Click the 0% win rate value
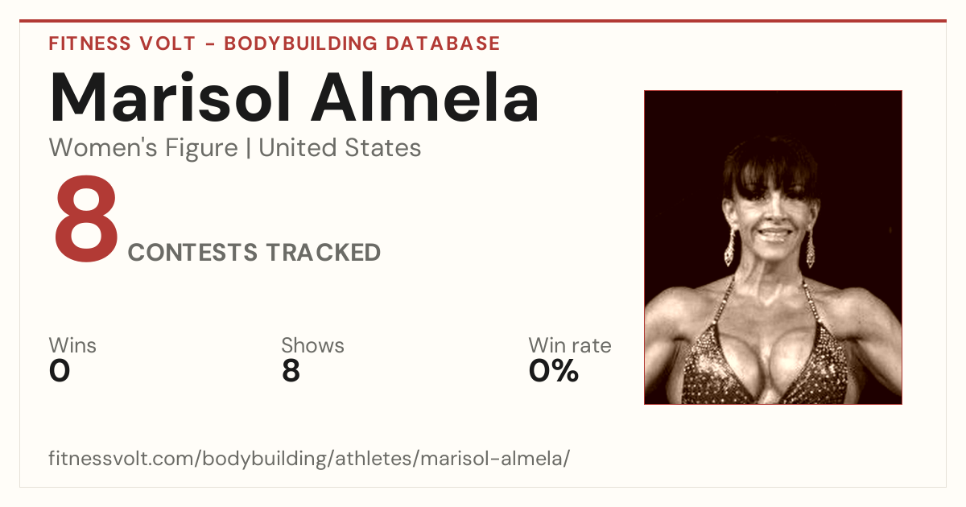The width and height of the screenshot is (966, 507). click(x=554, y=371)
